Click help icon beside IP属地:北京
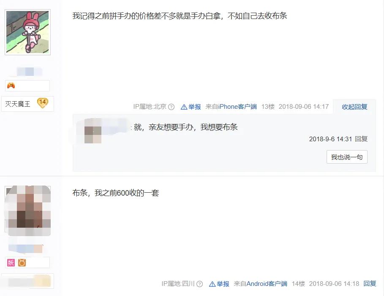The image size is (384, 296). click(172, 107)
